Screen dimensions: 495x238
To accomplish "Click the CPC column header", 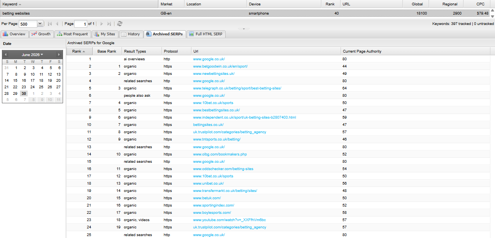I will point(477,4).
